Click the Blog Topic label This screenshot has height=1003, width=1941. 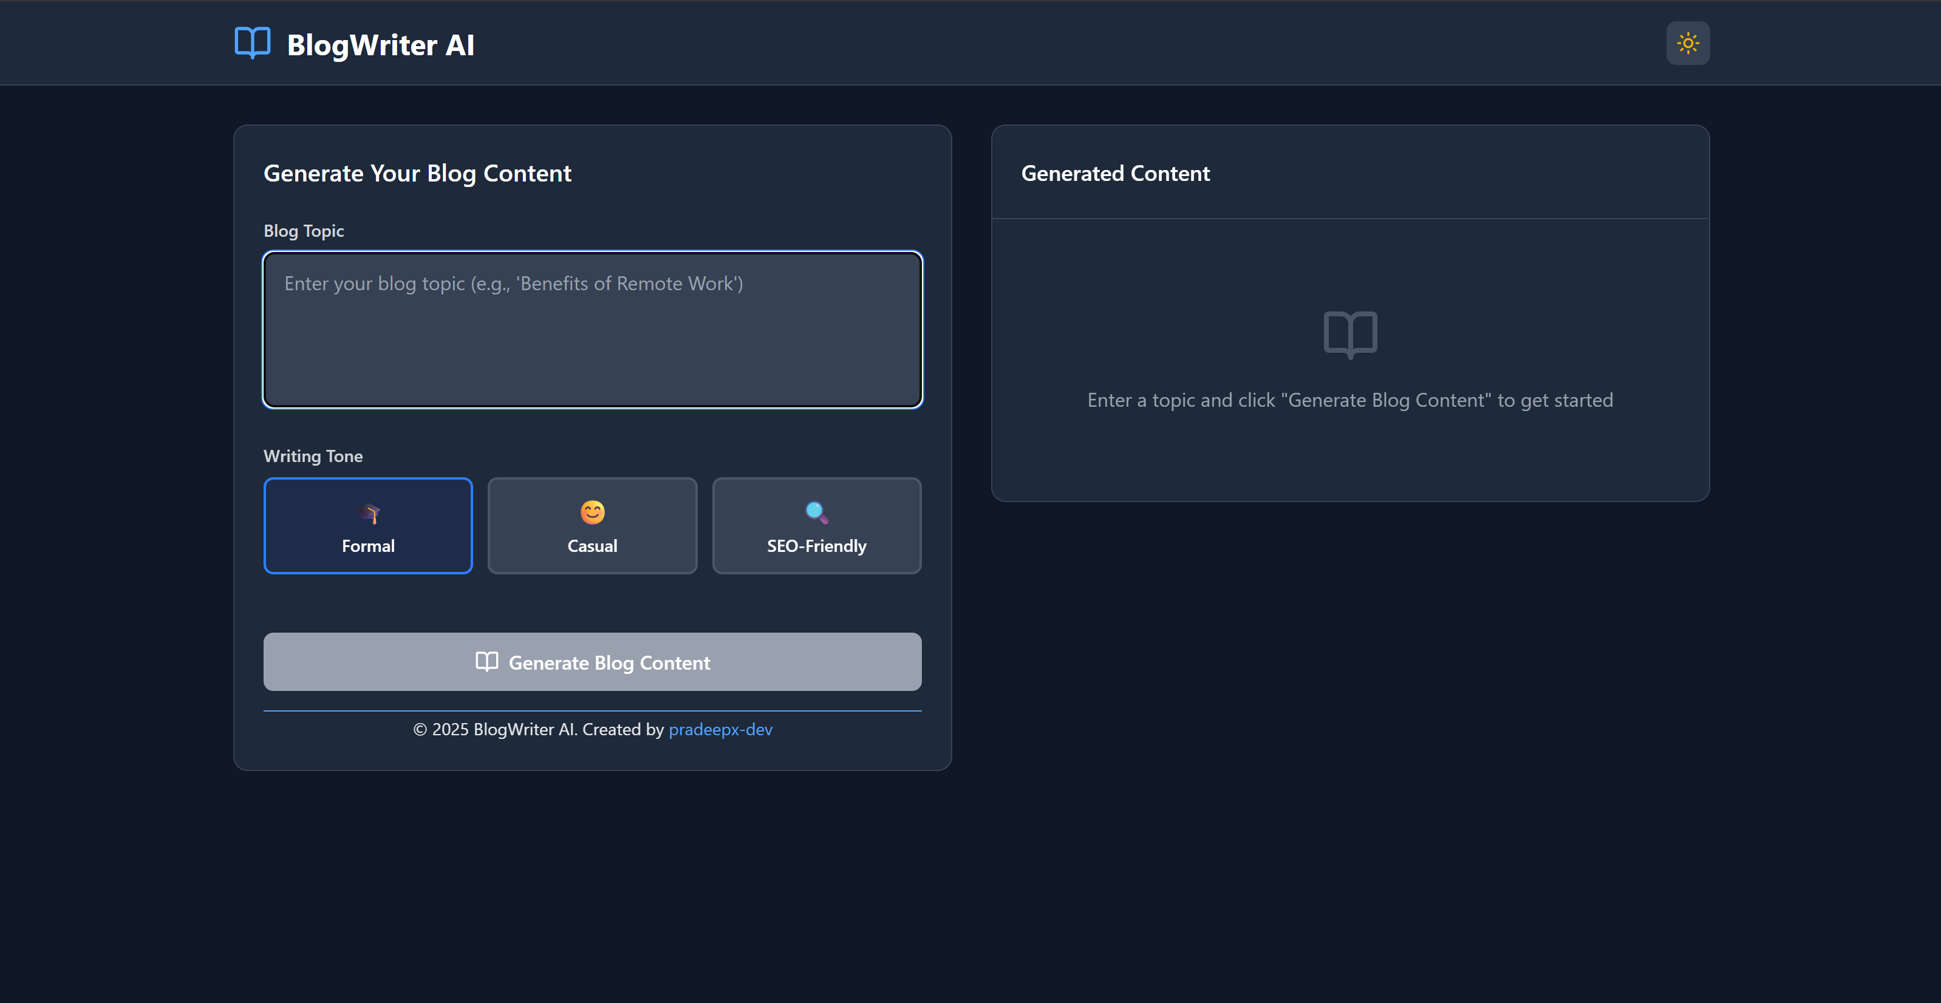(304, 231)
